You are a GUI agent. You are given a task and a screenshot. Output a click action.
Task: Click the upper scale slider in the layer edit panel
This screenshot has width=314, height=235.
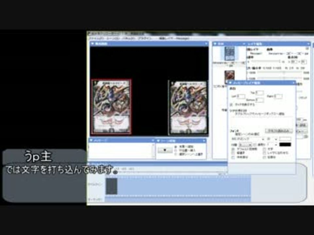(279, 72)
